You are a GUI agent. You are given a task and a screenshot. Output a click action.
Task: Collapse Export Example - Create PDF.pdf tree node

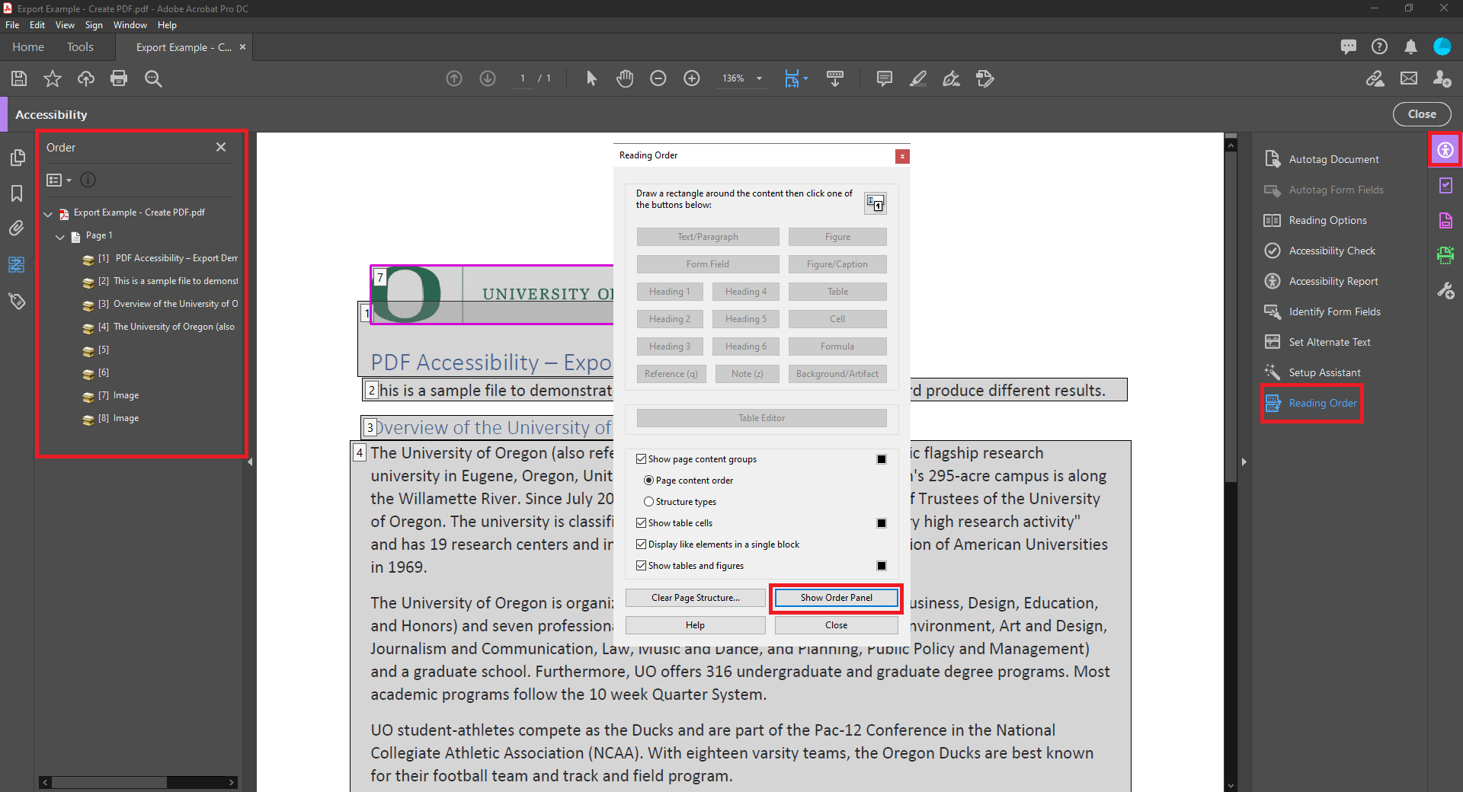tap(49, 214)
